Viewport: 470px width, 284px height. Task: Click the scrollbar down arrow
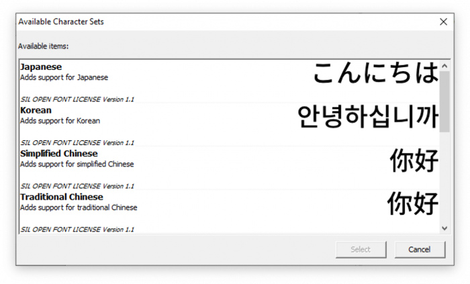444,228
